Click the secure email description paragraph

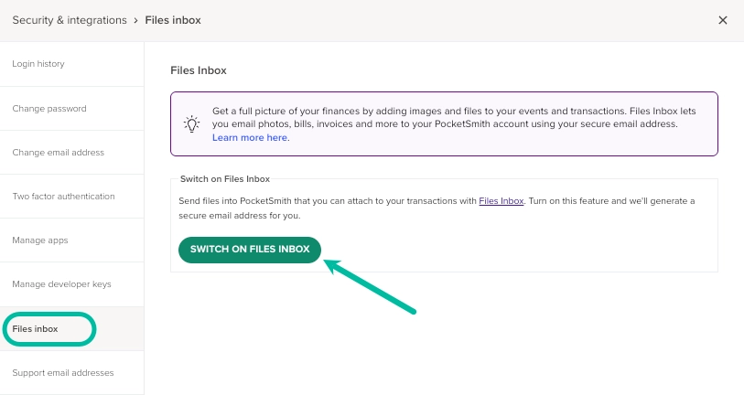point(437,208)
